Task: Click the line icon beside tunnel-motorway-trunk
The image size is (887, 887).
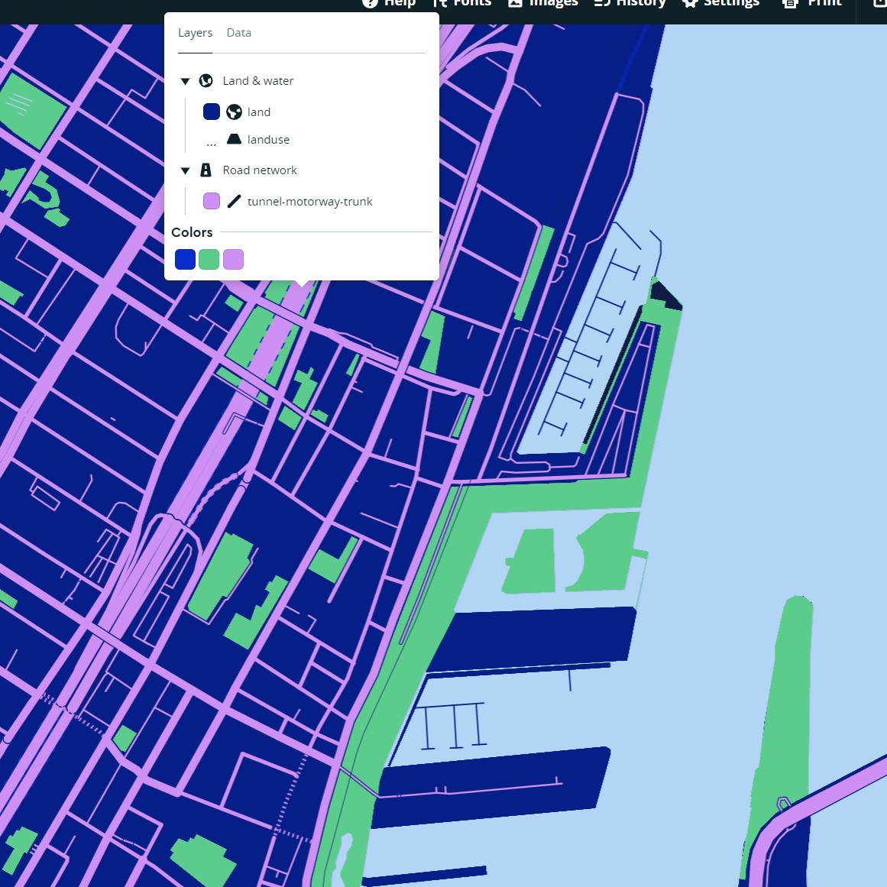Action: pos(234,201)
